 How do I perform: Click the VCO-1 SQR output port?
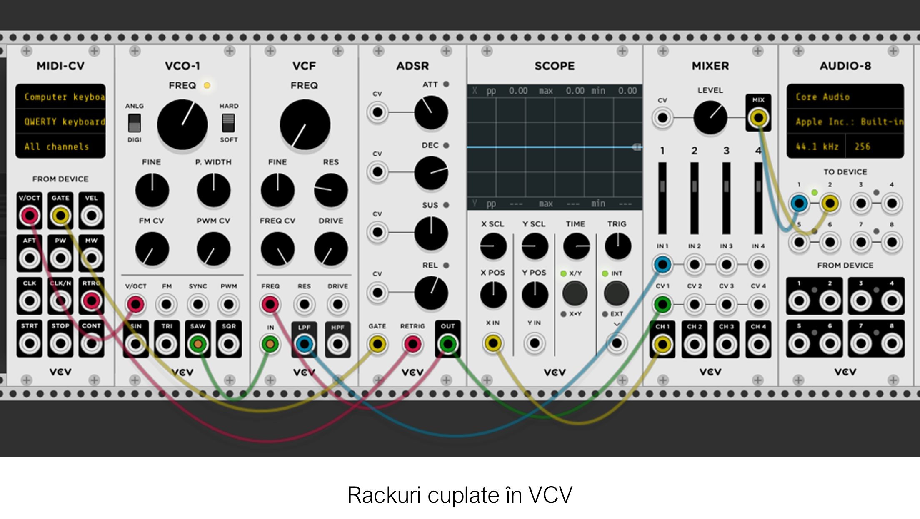click(228, 344)
